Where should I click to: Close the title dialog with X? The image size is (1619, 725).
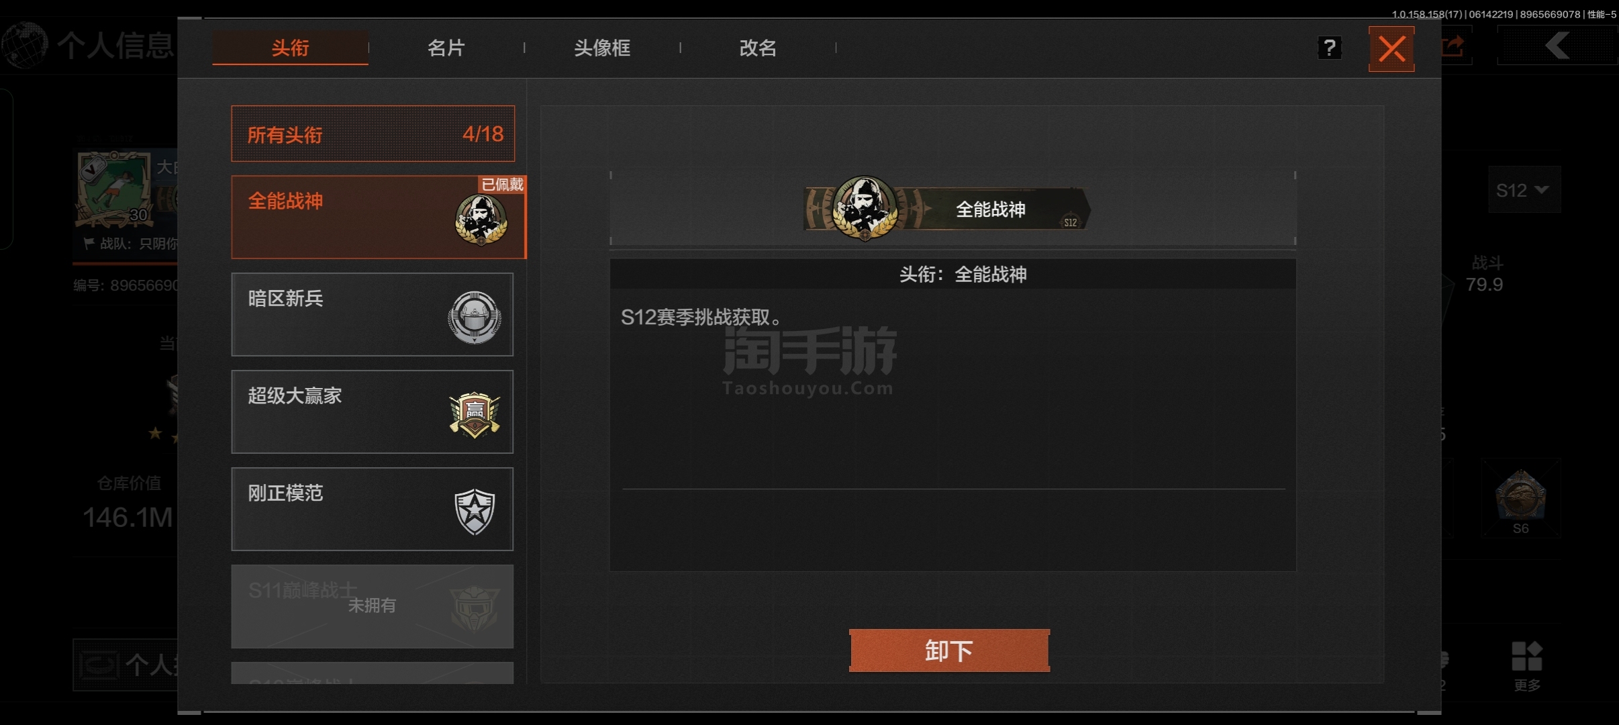pos(1391,49)
